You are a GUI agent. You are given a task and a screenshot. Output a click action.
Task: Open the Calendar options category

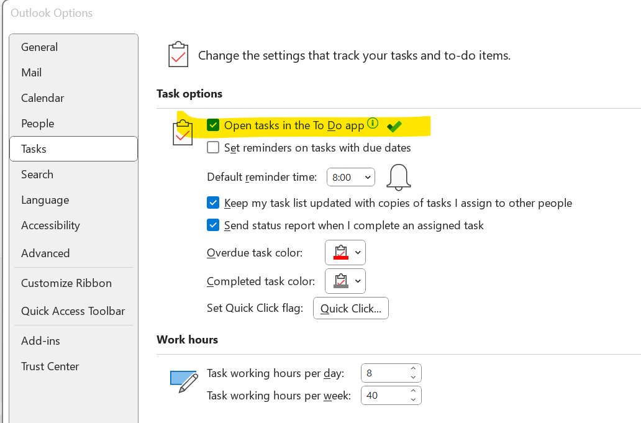43,98
